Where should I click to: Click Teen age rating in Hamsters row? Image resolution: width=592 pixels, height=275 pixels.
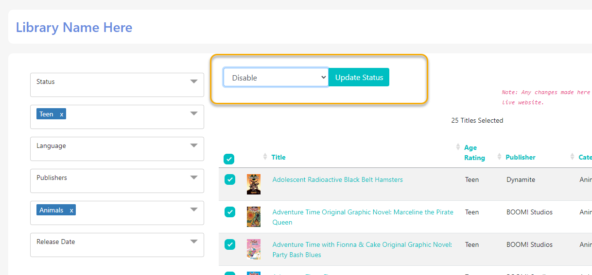pos(472,179)
